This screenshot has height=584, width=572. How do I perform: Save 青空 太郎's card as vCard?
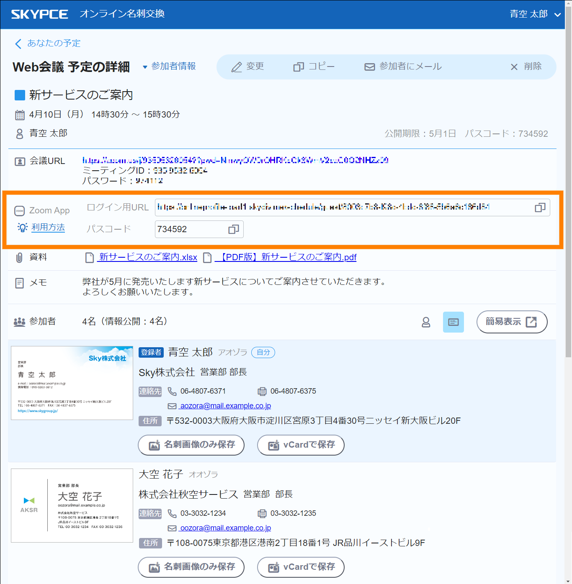pyautogui.click(x=301, y=445)
